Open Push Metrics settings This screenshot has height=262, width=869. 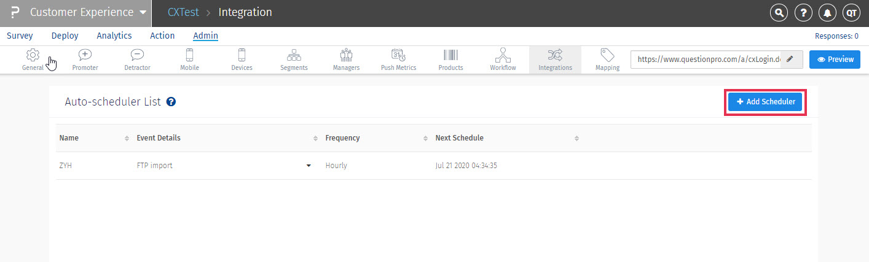click(398, 55)
